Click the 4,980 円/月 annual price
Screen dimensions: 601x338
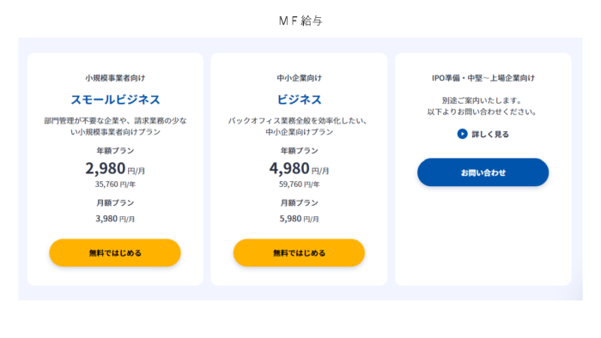[x=299, y=169]
